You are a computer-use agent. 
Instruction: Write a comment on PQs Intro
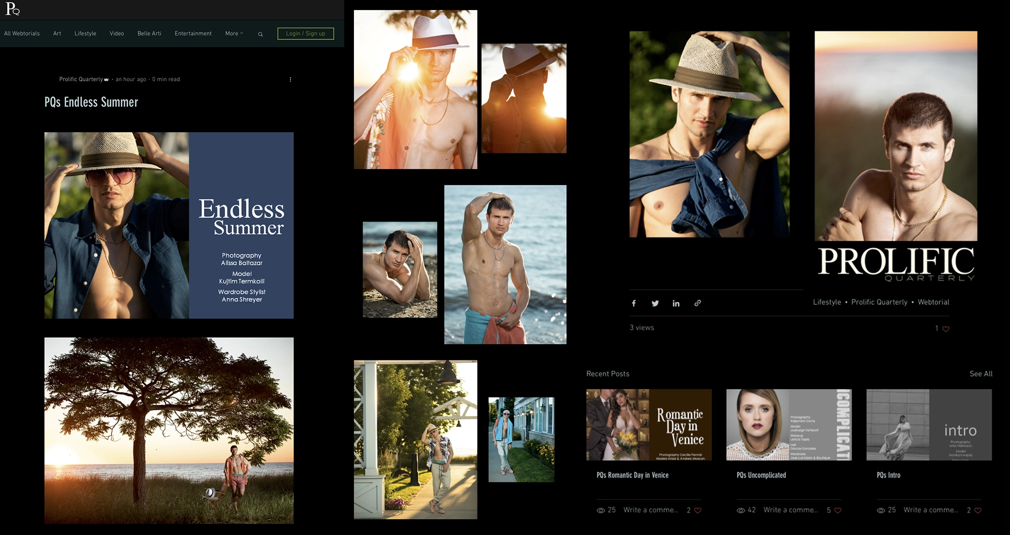930,510
